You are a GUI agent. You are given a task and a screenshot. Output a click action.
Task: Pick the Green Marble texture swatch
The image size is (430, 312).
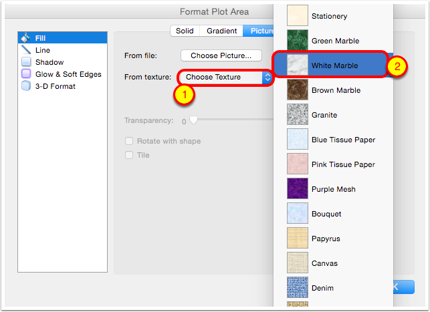pos(298,41)
